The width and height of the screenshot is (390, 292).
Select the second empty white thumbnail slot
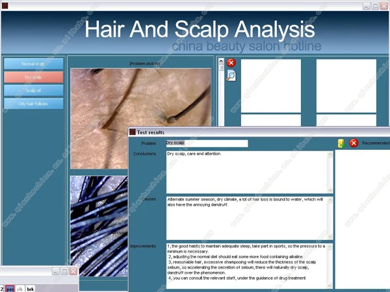click(x=346, y=86)
